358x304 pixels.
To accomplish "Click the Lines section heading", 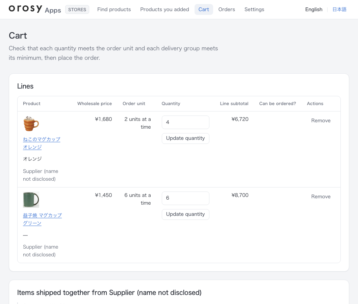I will (25, 86).
